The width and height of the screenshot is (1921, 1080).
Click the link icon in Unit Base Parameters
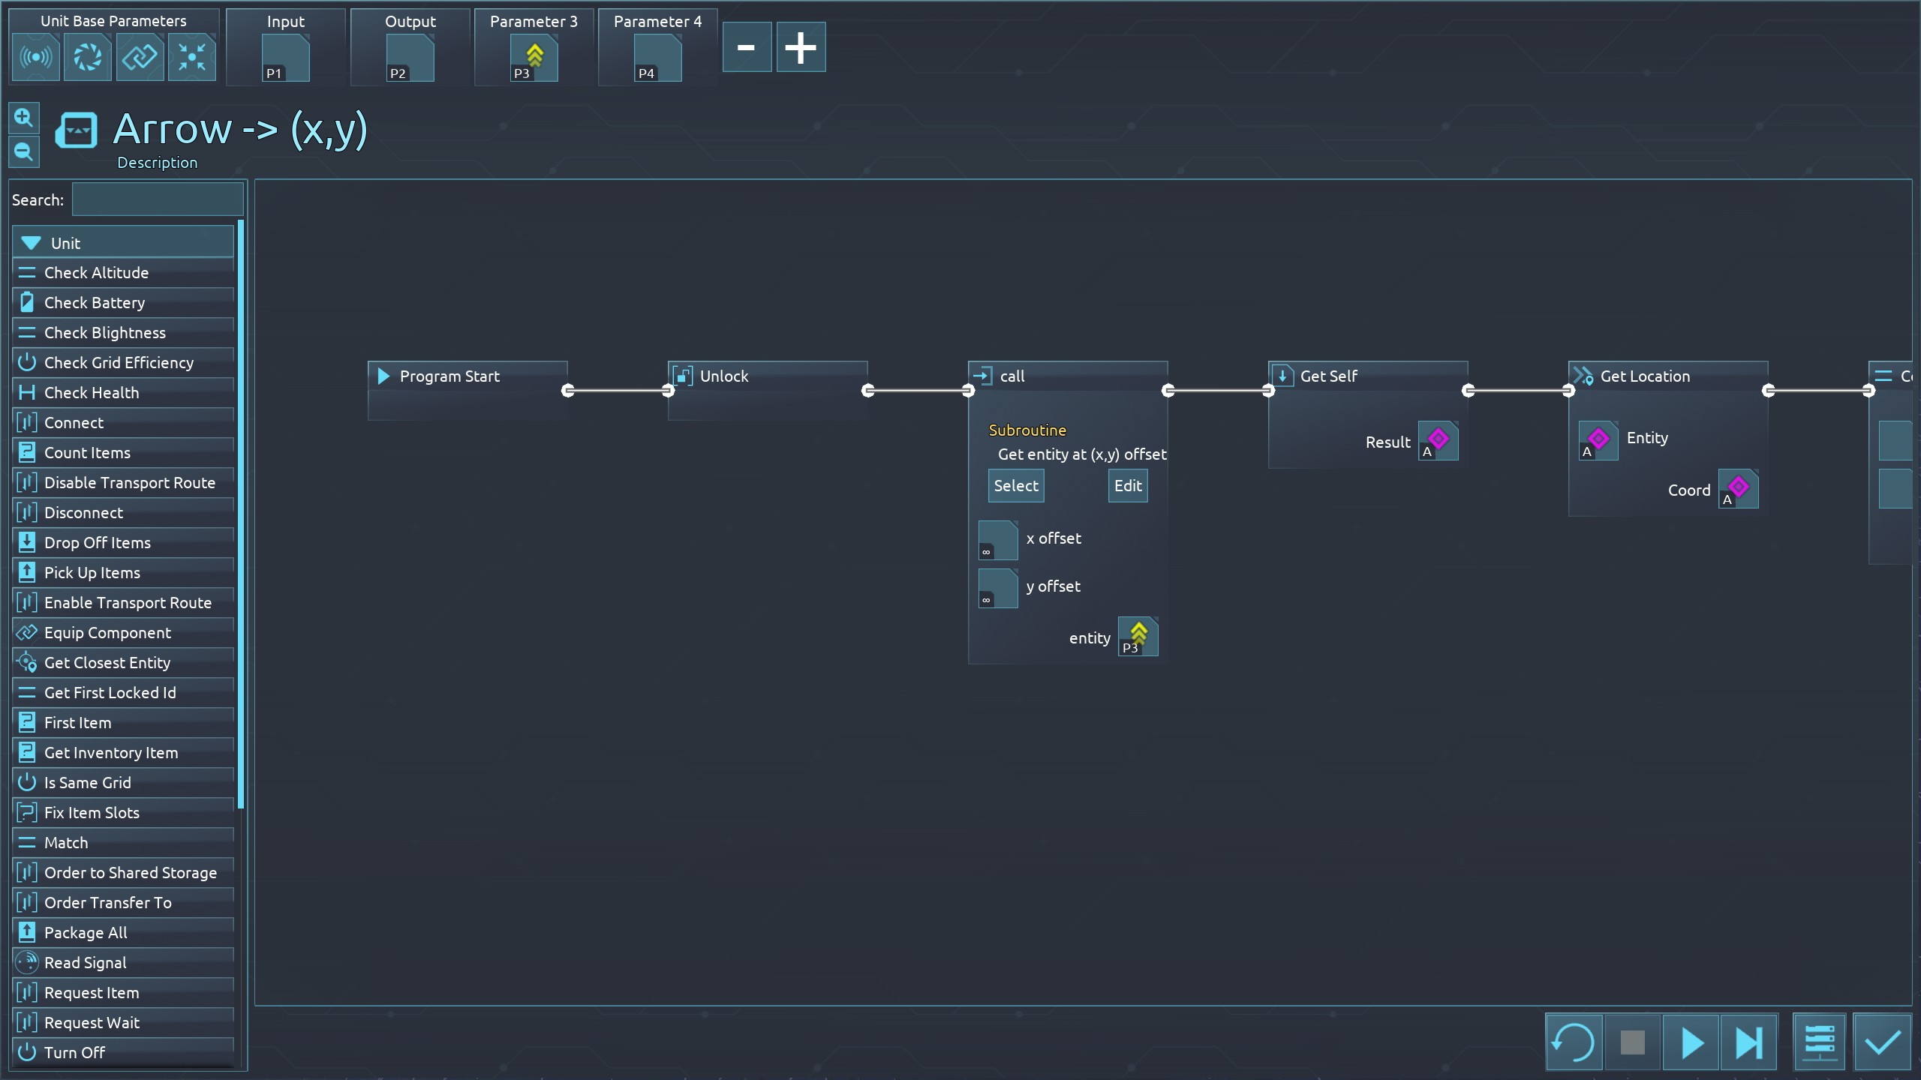140,57
